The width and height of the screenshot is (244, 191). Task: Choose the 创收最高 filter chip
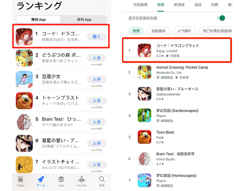tap(158, 31)
